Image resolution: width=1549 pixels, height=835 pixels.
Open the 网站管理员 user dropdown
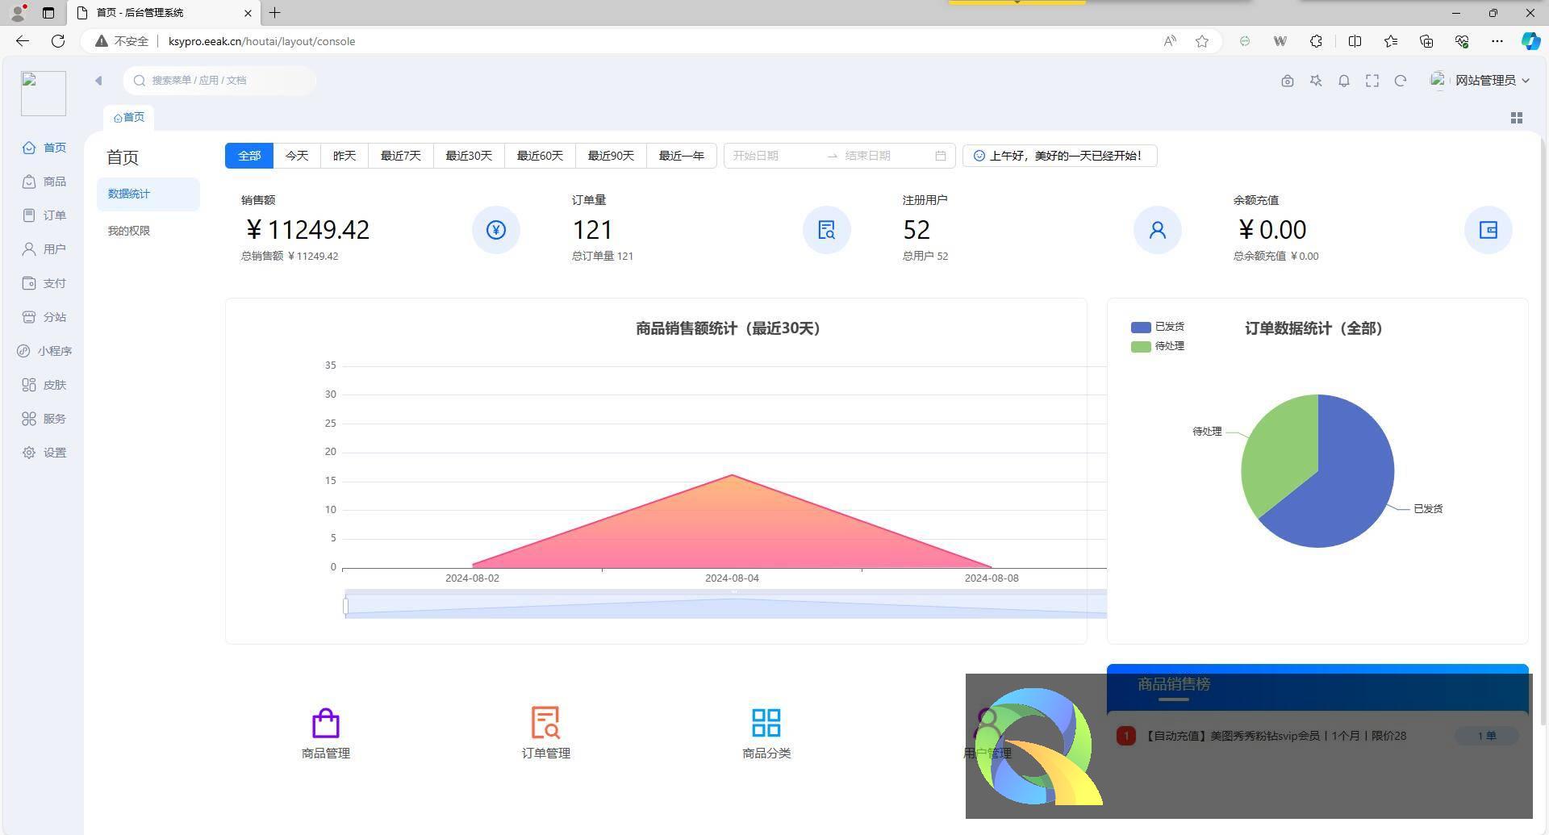[x=1480, y=80]
